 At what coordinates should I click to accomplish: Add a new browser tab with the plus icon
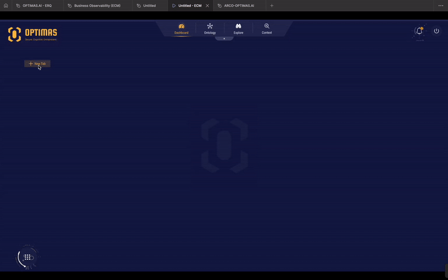point(272,6)
